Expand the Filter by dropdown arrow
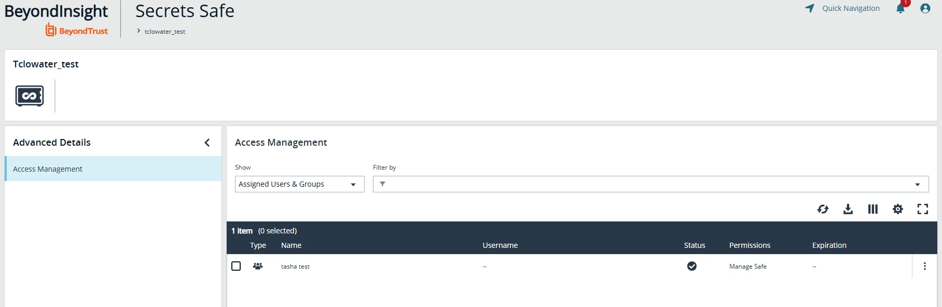Image resolution: width=942 pixels, height=307 pixels. (x=918, y=185)
